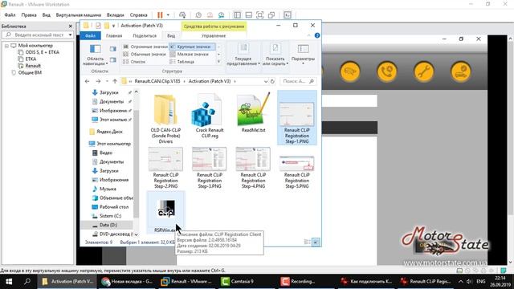
Task: Take a snapshot with the clock icon
Action: 198,15
